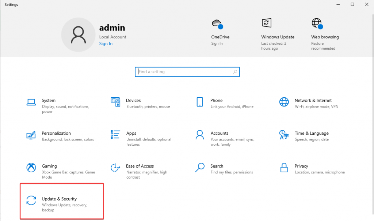Focus the Find a setting search box
The height and width of the screenshot is (221, 374).
[184, 72]
